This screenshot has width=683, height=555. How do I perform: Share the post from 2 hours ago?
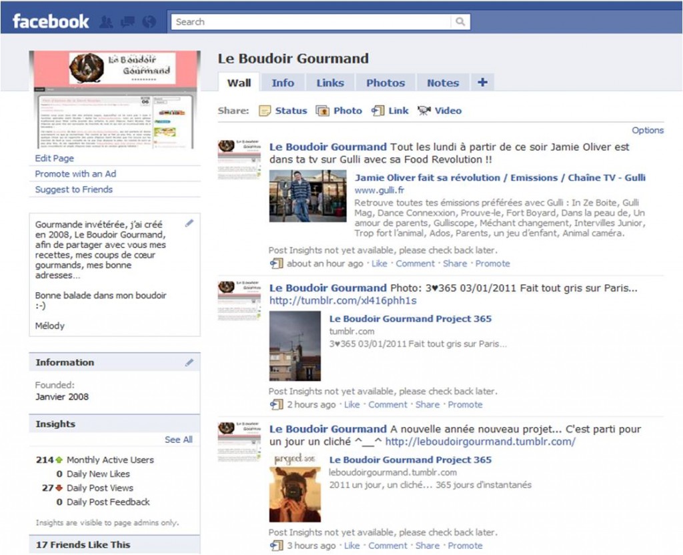(428, 405)
